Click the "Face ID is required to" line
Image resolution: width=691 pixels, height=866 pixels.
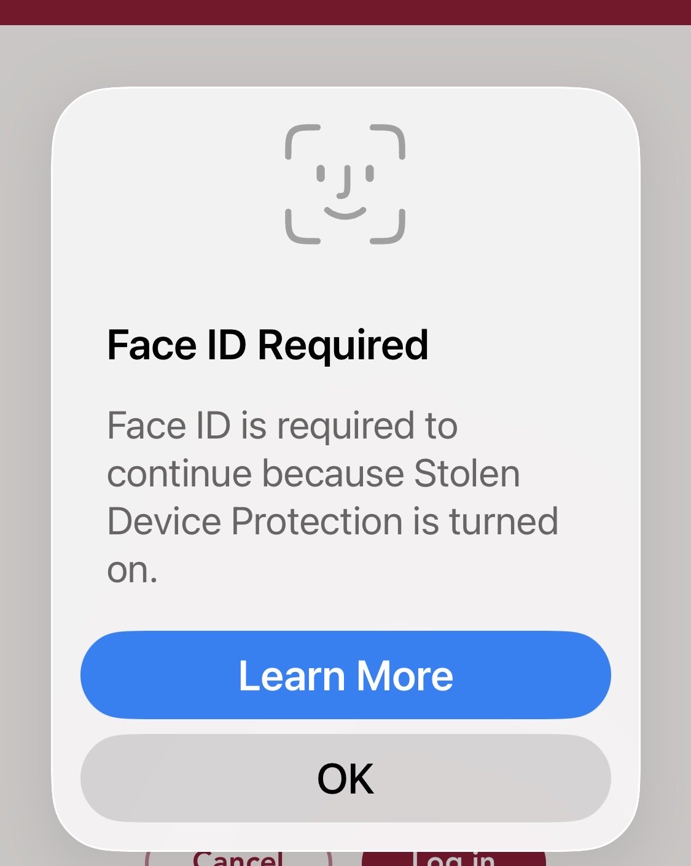tap(282, 426)
